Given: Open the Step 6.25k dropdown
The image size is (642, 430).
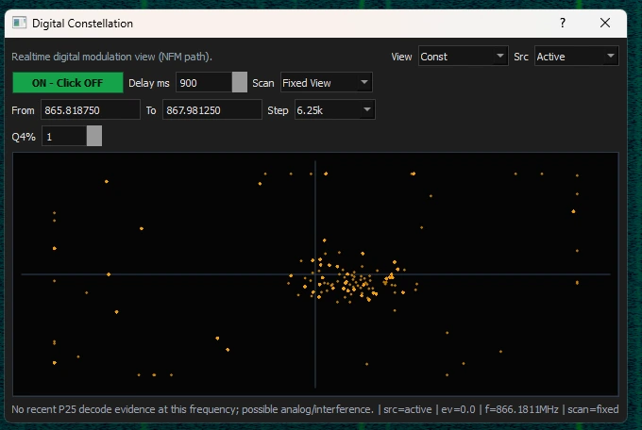Looking at the screenshot, I should (334, 110).
